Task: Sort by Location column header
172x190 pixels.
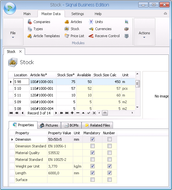Action: pyautogui.click(x=21, y=75)
